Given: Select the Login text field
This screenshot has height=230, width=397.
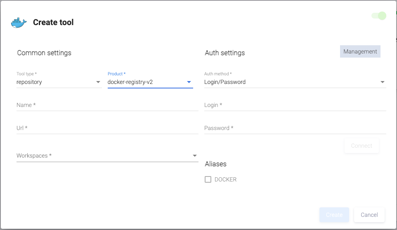Looking at the screenshot, I should 295,105.
